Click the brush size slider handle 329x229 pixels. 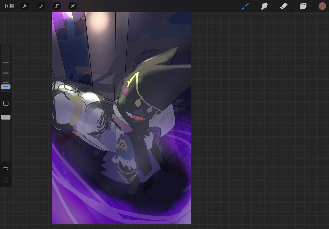click(x=6, y=87)
